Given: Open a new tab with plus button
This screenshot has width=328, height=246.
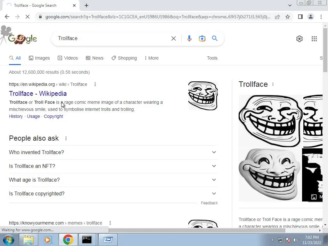Looking at the screenshot, I should [86, 5].
